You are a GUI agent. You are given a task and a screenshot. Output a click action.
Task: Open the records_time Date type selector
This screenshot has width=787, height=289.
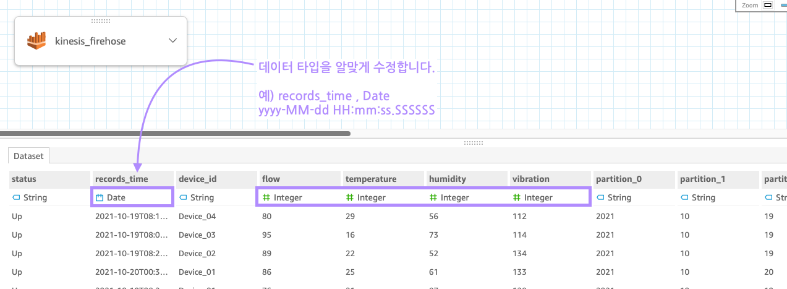[x=133, y=197]
